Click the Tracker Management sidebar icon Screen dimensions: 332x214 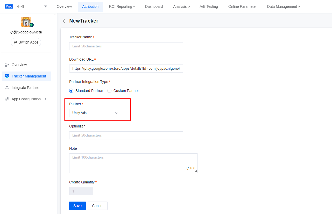click(x=7, y=76)
